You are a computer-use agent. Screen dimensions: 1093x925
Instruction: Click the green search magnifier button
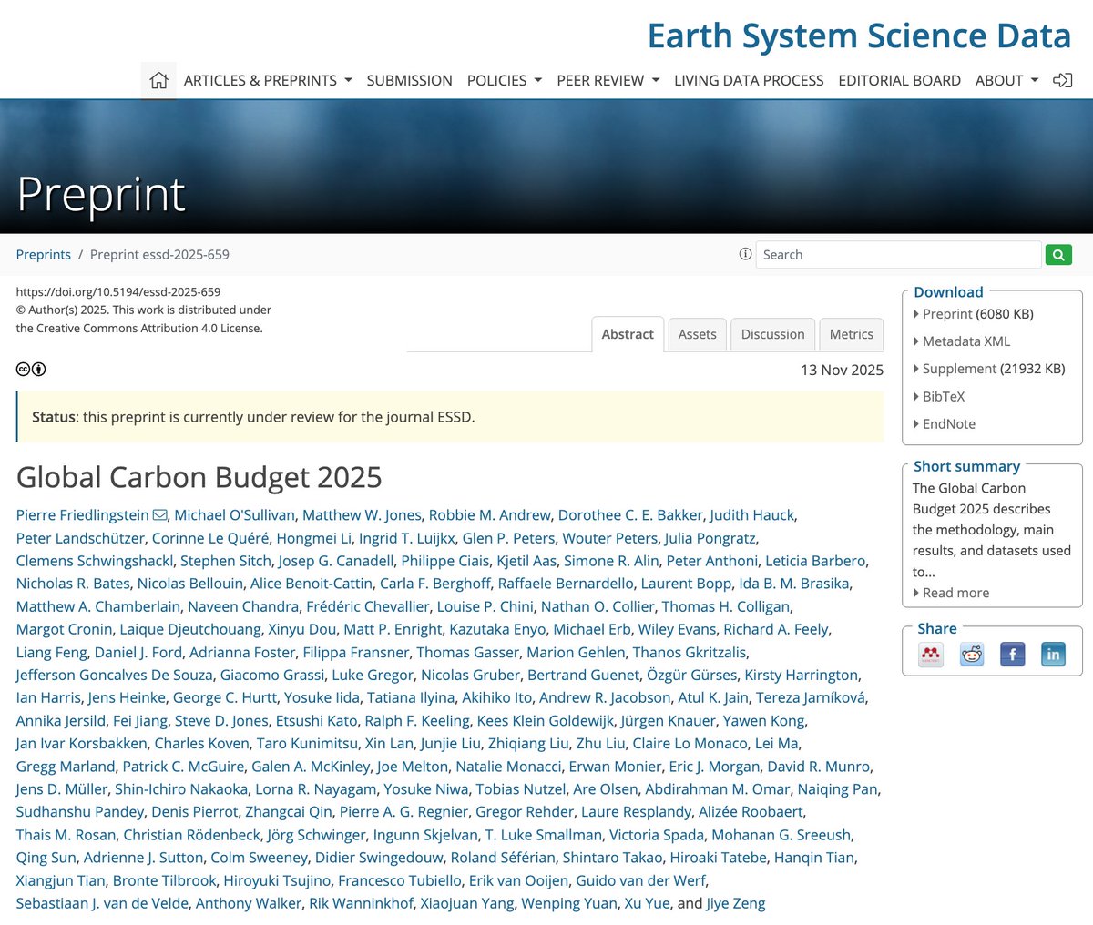1058,255
